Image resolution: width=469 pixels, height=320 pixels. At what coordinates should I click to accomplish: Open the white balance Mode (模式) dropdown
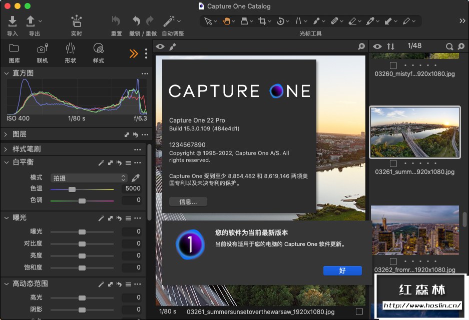click(89, 178)
